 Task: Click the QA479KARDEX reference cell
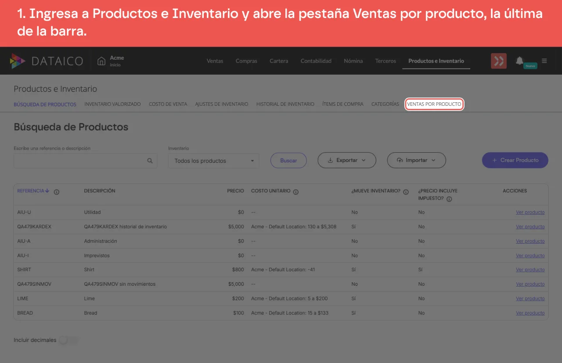[x=34, y=227]
